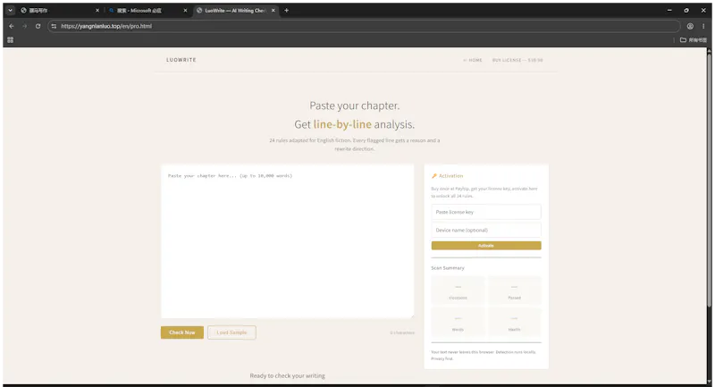This screenshot has height=387, width=715.
Task: Open the browser three-dot menu
Action: [703, 27]
